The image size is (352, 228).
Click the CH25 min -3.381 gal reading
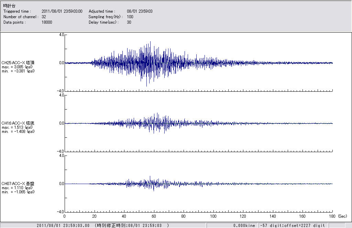pos(18,71)
